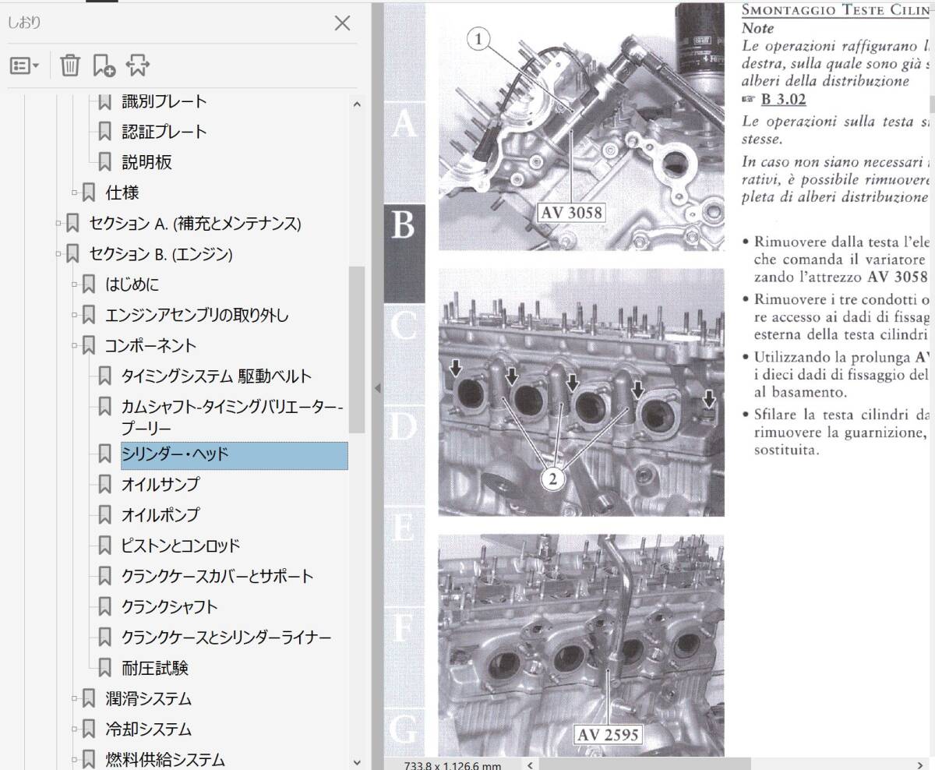The width and height of the screenshot is (935, 770).
Task: Click bookmark icon beside 識別プレート
Action: tap(104, 101)
